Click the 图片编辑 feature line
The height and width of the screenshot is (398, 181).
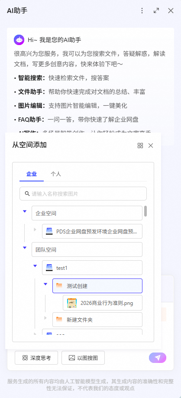pyautogui.click(x=71, y=106)
